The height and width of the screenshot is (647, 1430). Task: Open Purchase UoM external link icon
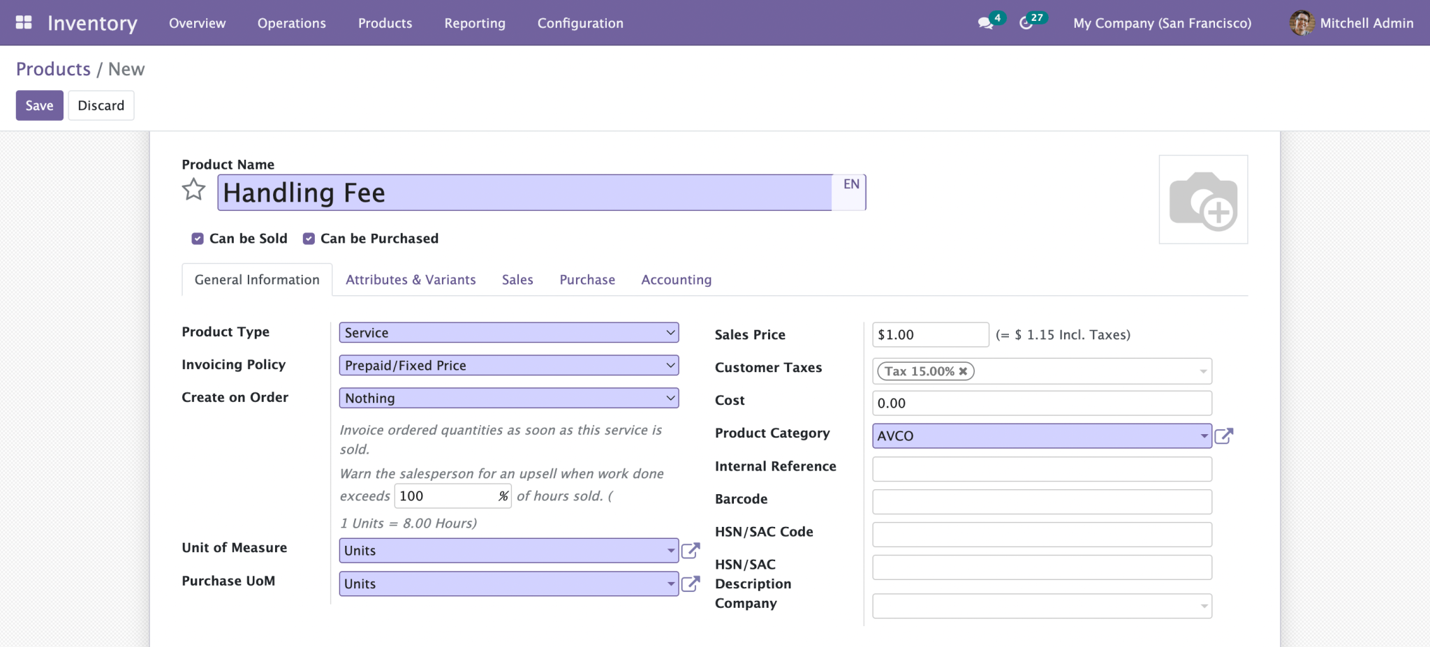tap(690, 583)
